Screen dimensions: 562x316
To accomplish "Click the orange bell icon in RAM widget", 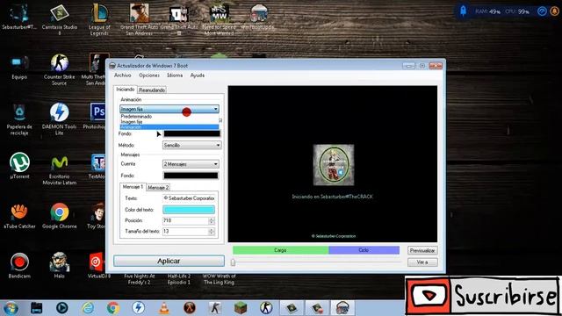I will 554,11.
